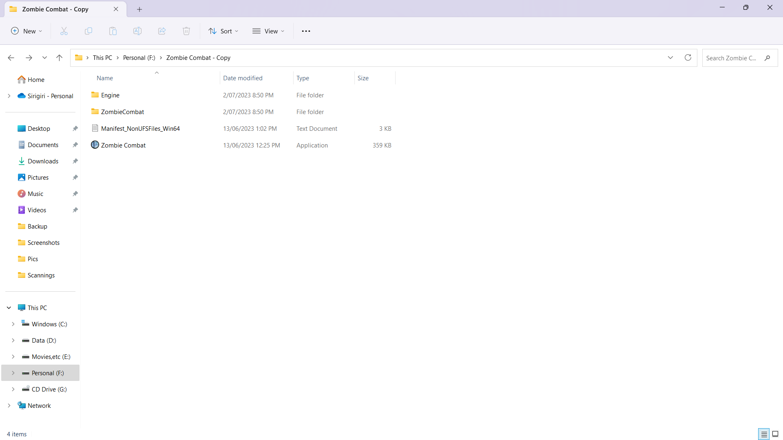Click the Delete icon in the toolbar
This screenshot has height=440, width=783.
click(x=186, y=31)
